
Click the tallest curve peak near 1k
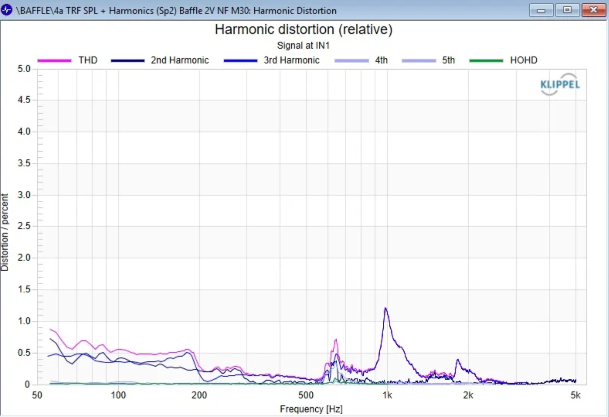(385, 308)
